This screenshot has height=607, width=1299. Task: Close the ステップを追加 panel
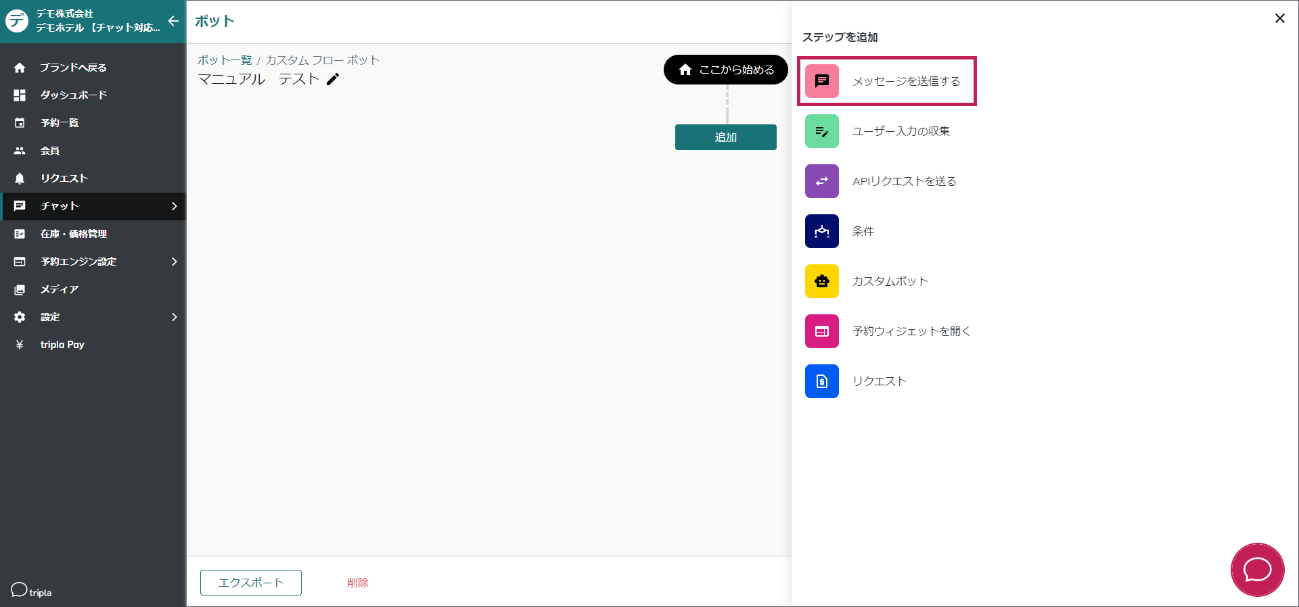click(x=1279, y=18)
